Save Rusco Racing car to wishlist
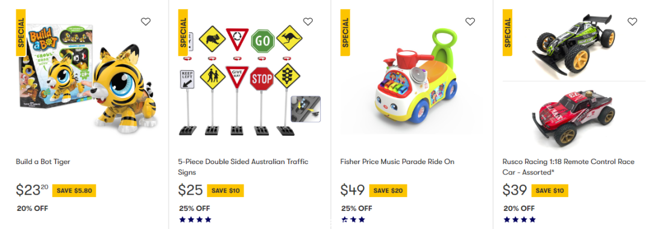Screen dimensions: 651x229 tap(632, 22)
